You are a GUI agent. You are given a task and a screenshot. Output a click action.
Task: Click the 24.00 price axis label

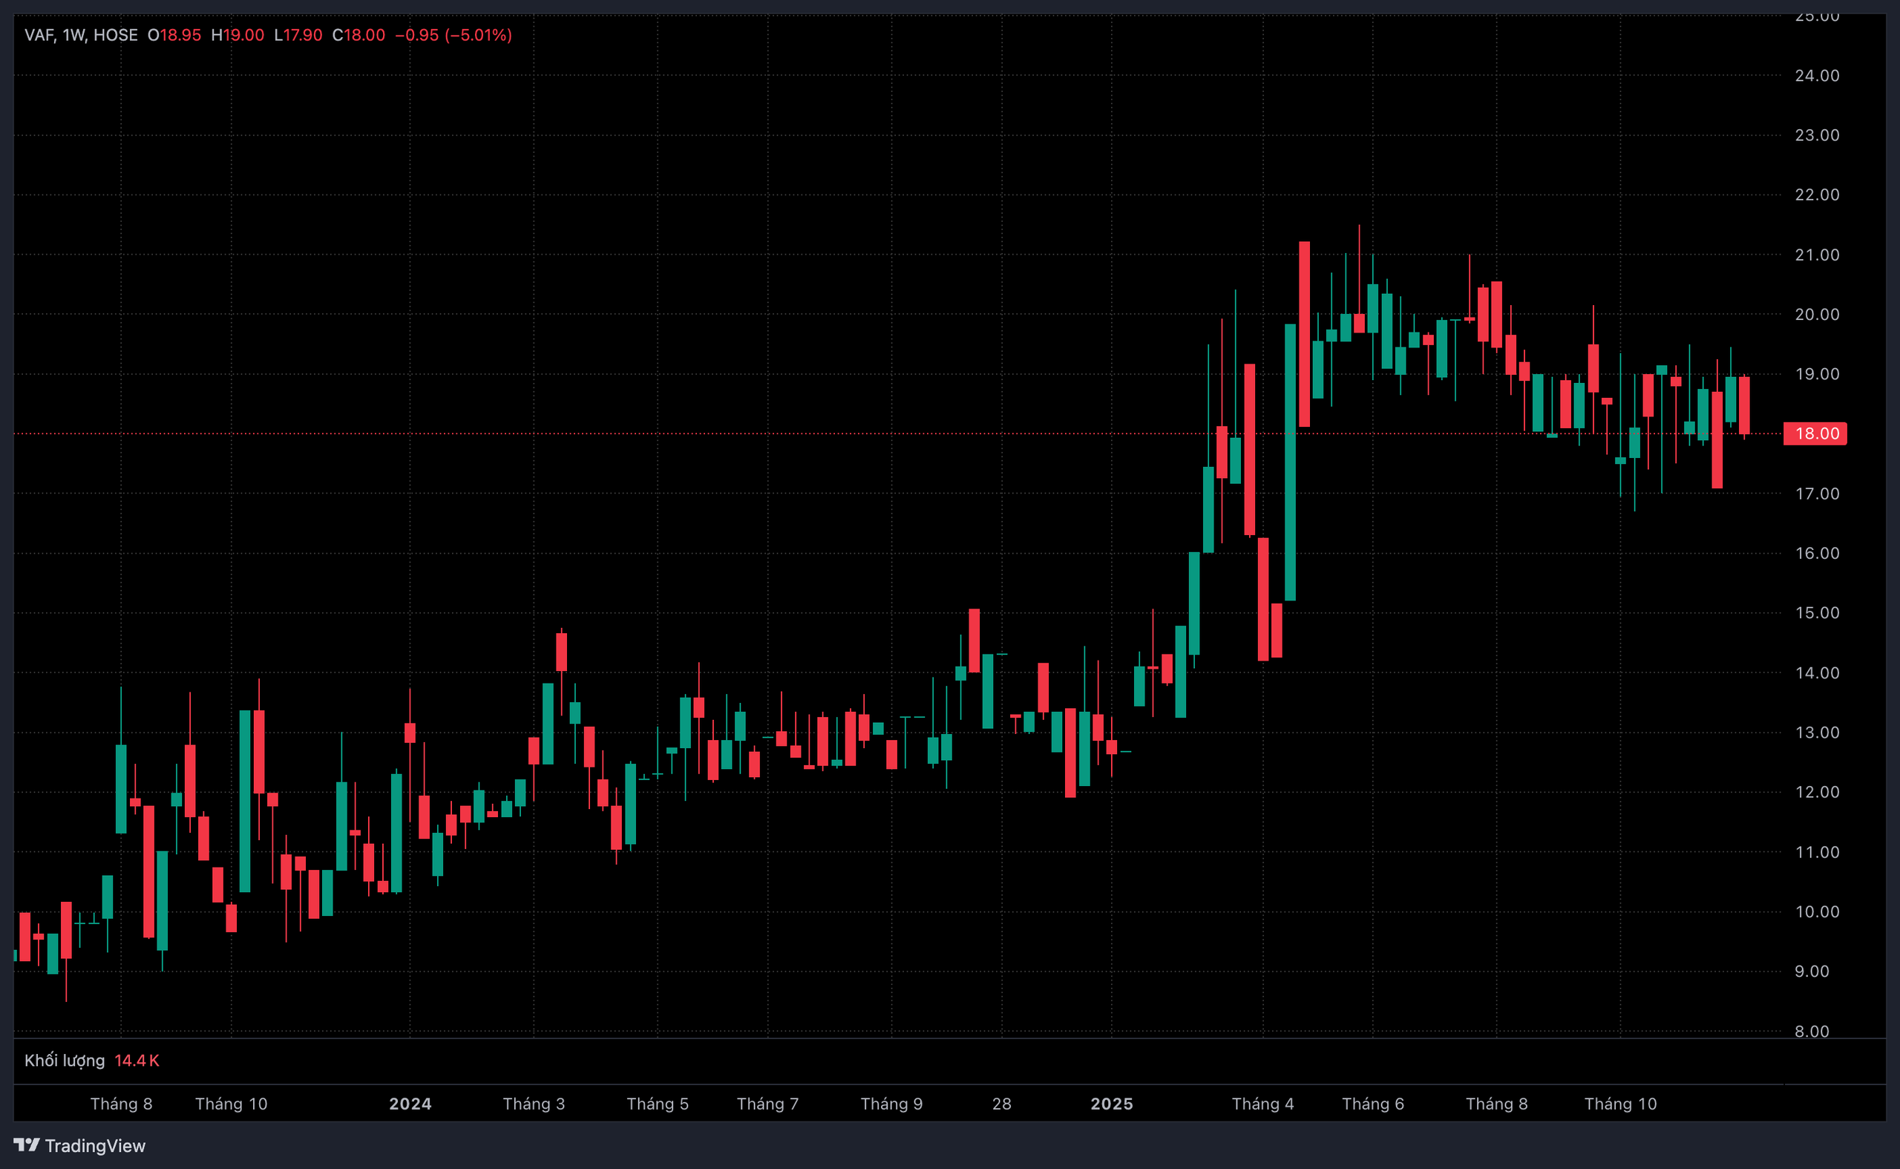[x=1817, y=76]
